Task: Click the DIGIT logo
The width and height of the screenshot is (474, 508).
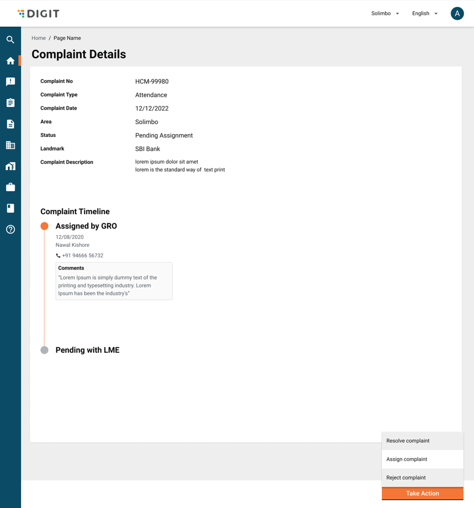Action: click(38, 14)
